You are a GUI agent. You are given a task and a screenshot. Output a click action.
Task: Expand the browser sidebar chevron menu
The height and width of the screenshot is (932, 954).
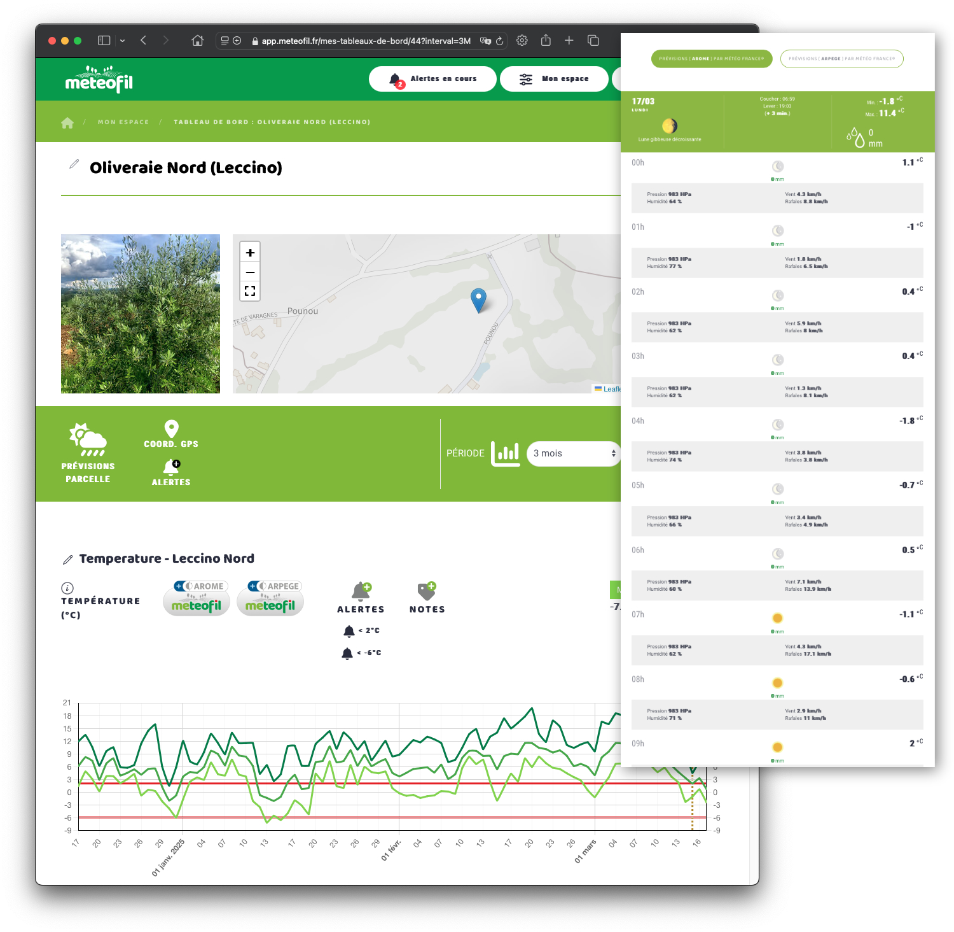(122, 41)
